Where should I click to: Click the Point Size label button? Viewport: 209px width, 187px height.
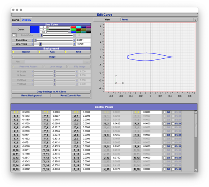click(x=21, y=40)
